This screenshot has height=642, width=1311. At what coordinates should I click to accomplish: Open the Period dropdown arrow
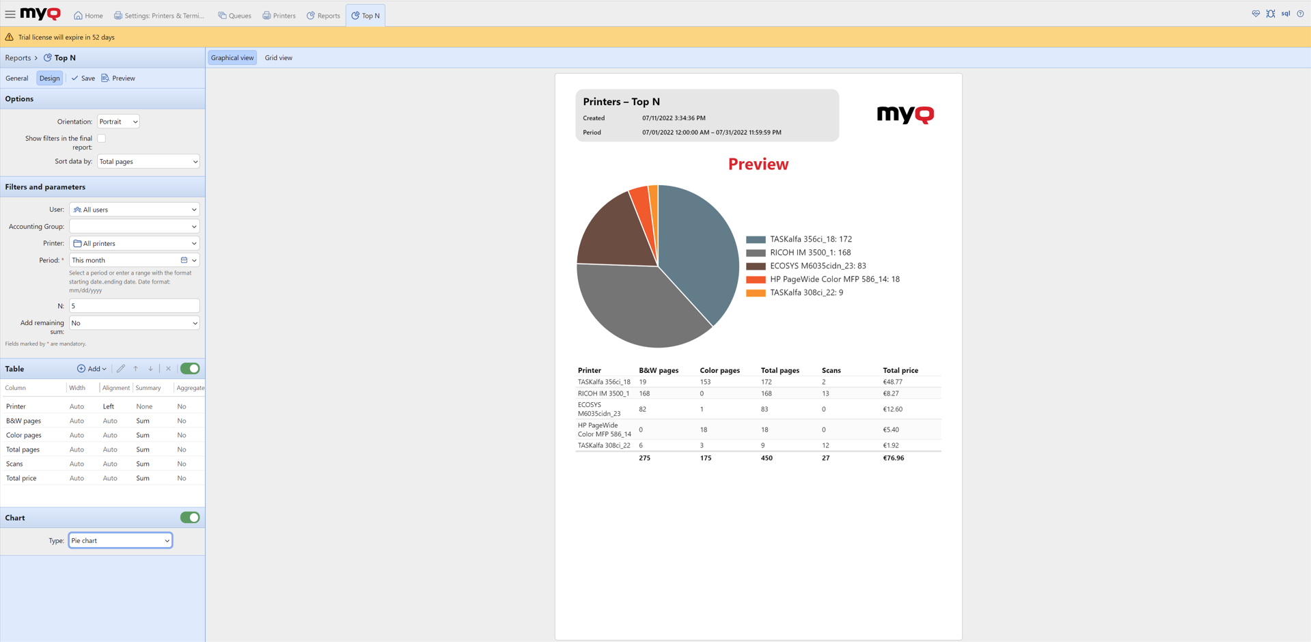tap(195, 260)
